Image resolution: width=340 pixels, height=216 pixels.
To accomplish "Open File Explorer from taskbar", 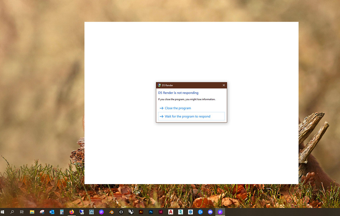I will click(x=32, y=212).
